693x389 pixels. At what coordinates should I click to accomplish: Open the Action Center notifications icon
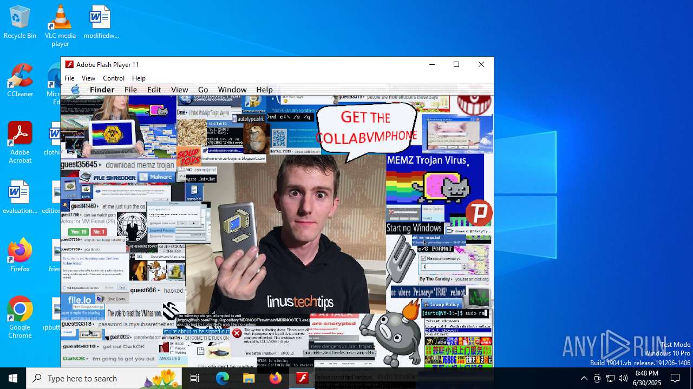click(x=675, y=378)
